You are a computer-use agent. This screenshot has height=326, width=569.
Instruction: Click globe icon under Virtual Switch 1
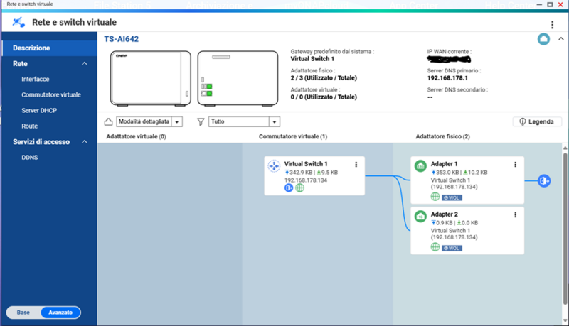tap(299, 188)
